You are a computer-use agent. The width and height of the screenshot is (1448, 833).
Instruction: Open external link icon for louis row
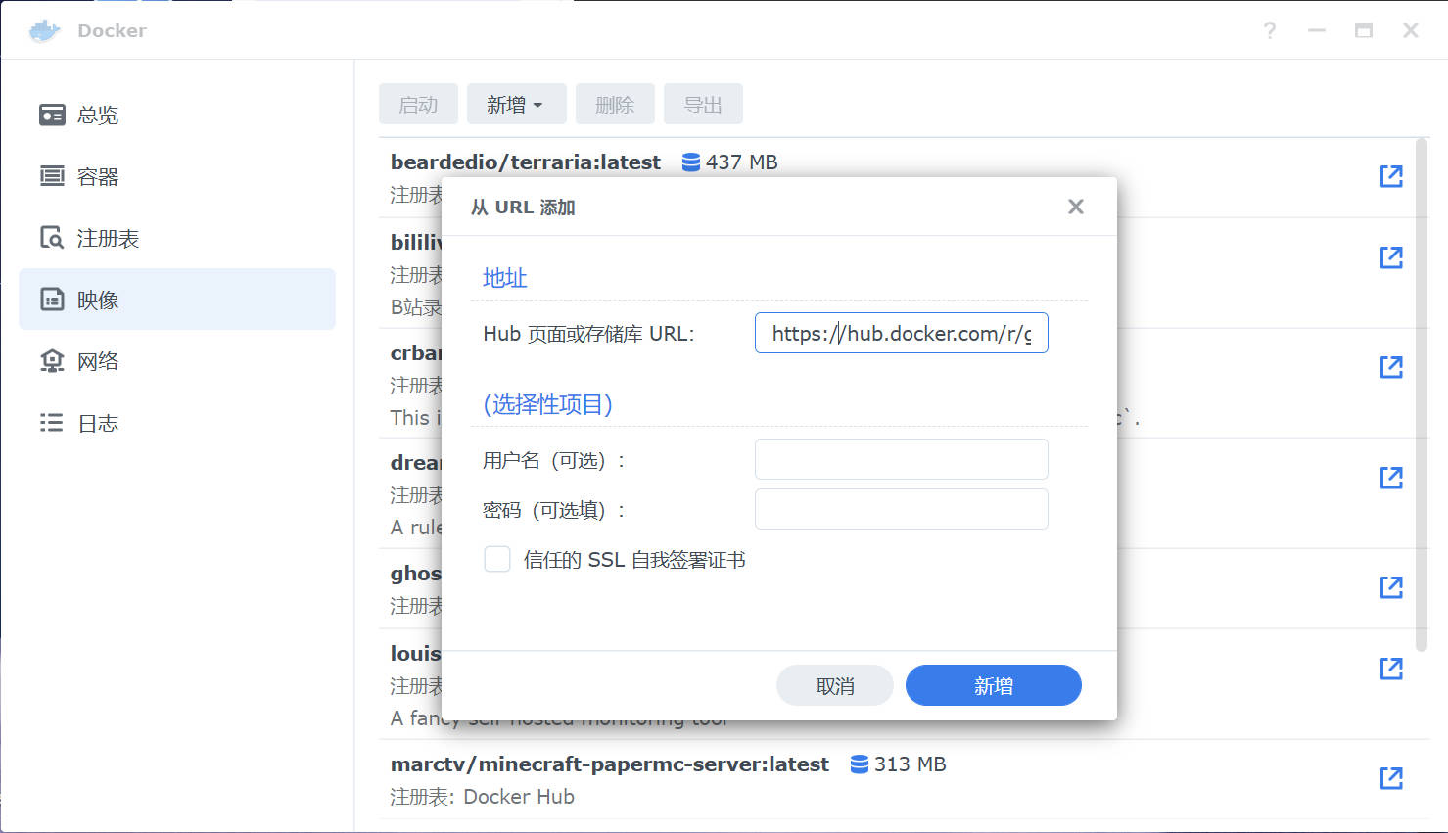pos(1391,669)
